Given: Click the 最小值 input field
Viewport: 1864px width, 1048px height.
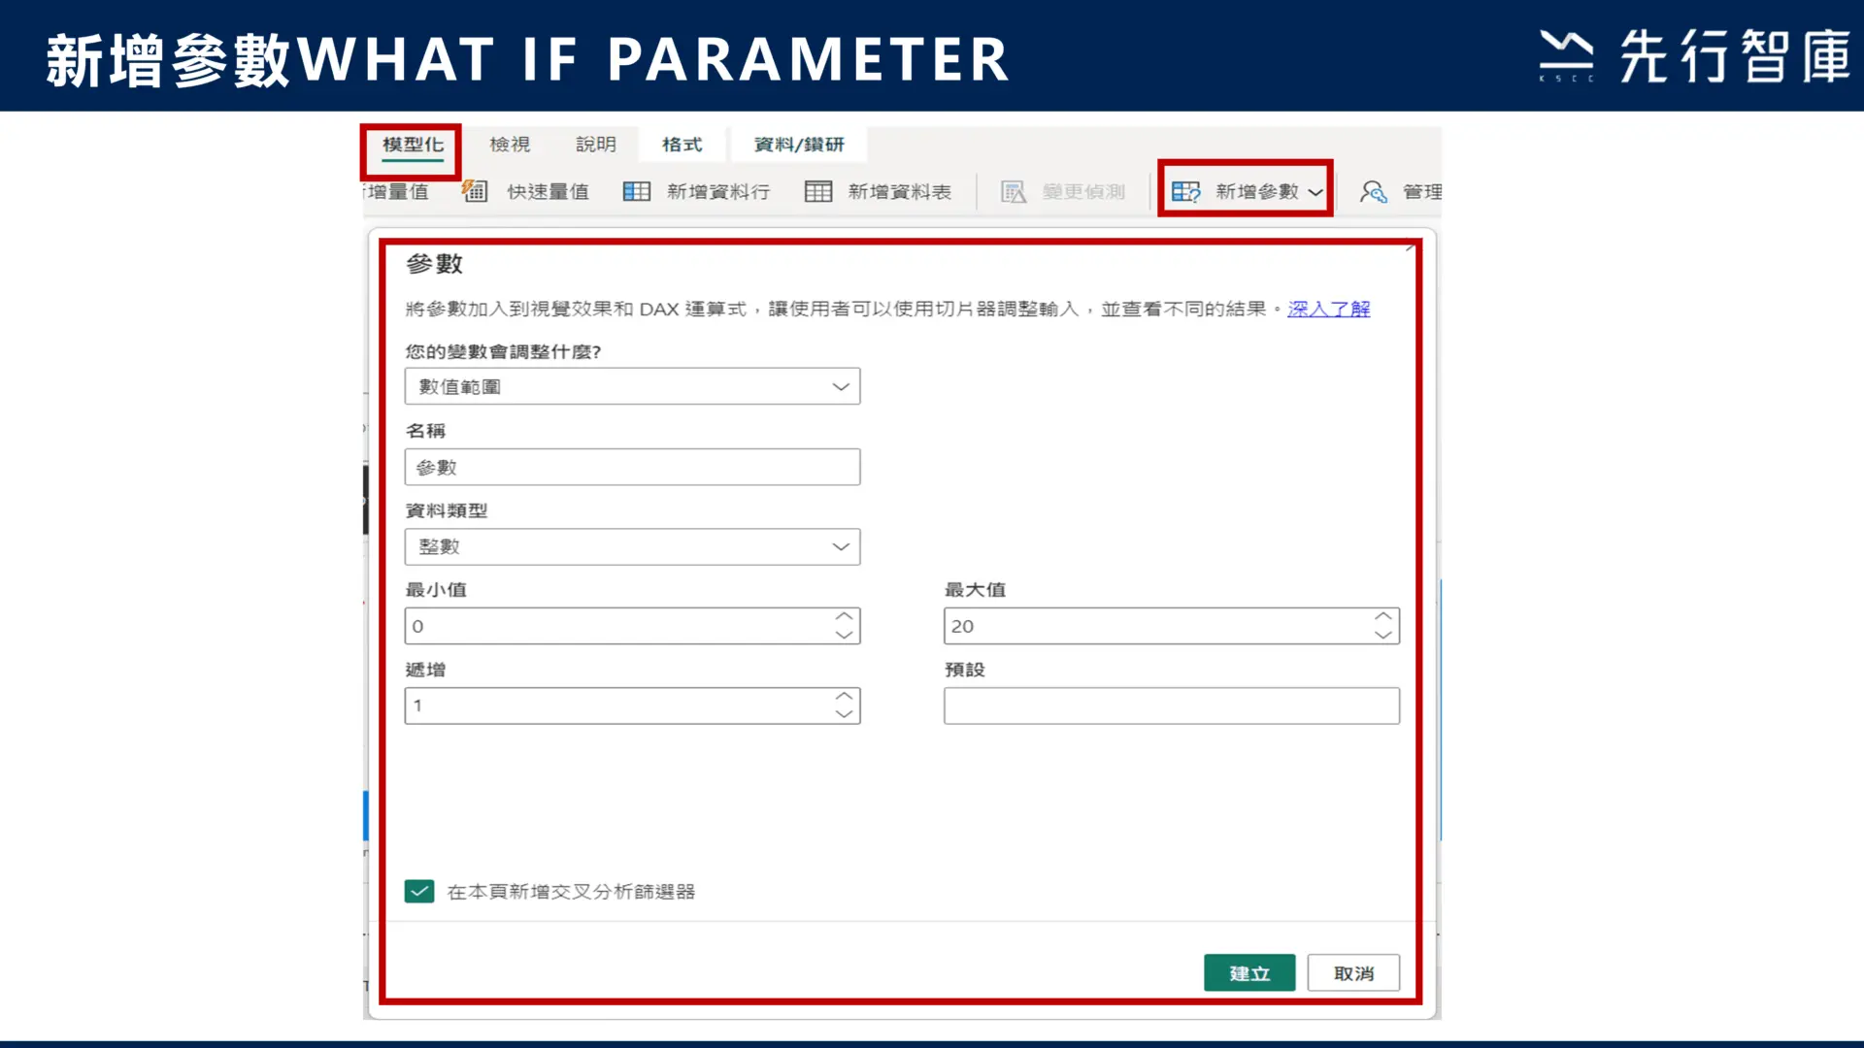Looking at the screenshot, I should click(x=632, y=626).
